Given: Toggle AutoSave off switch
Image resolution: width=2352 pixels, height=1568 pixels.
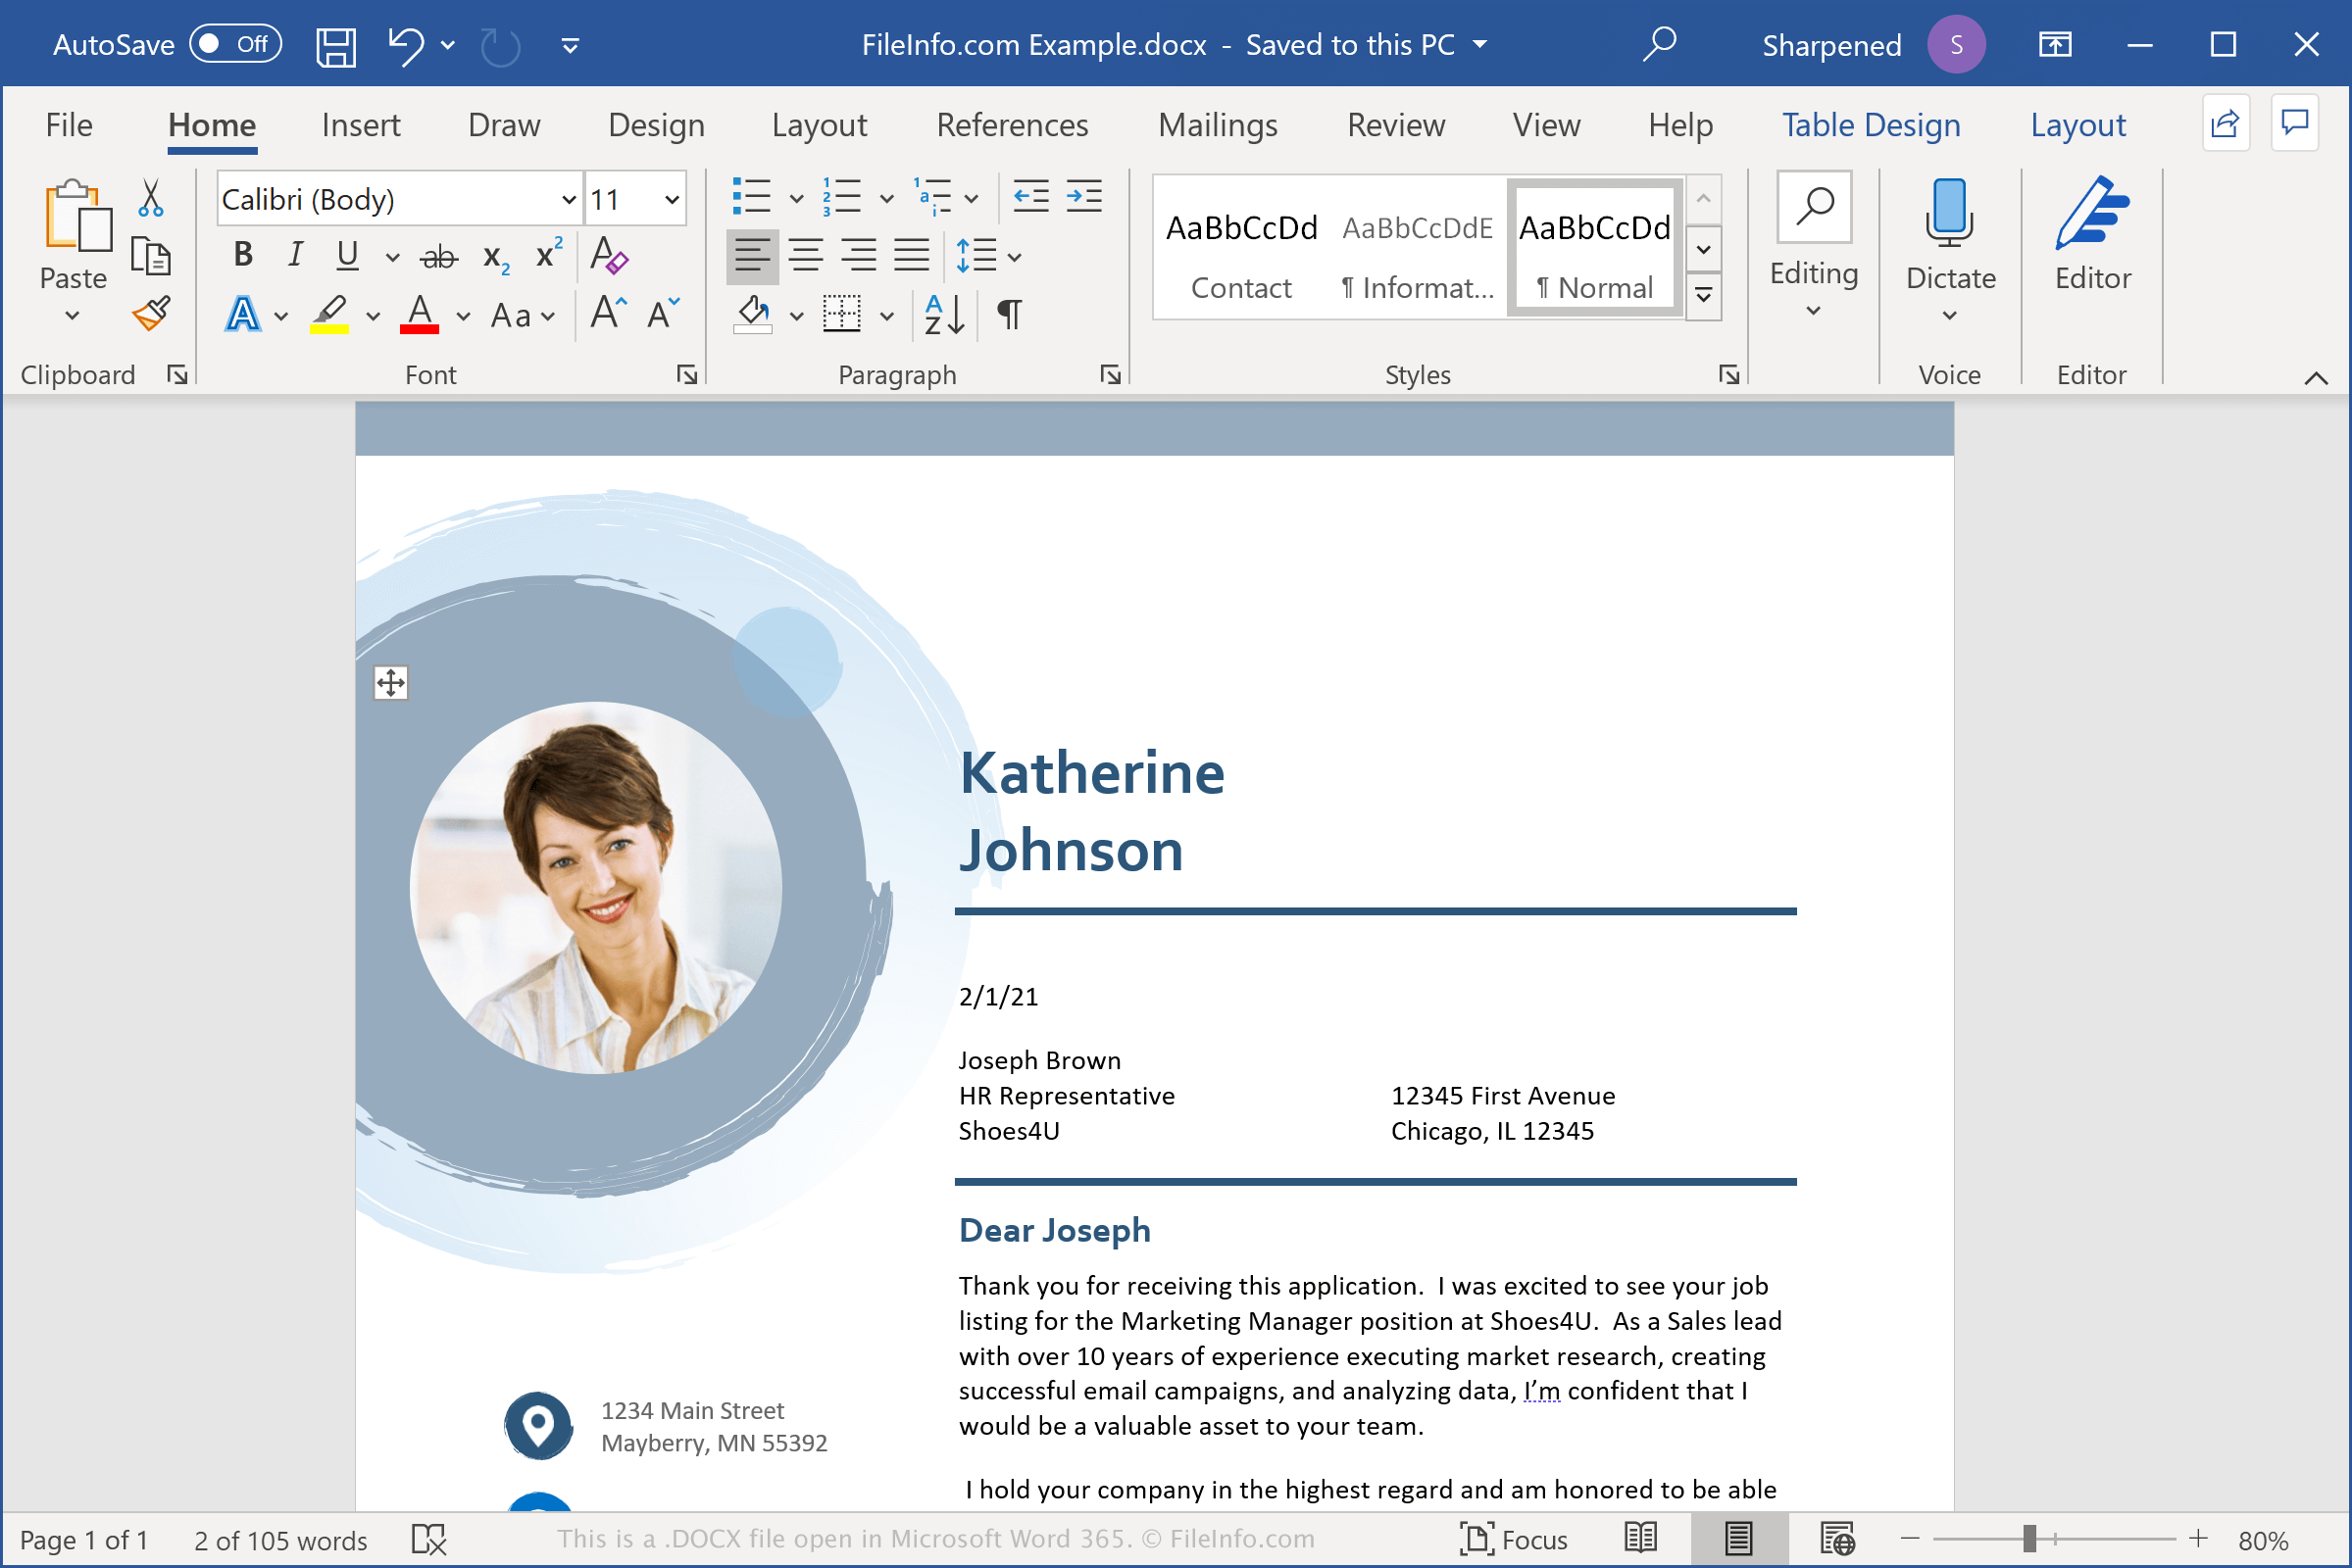Looking at the screenshot, I should [x=238, y=44].
